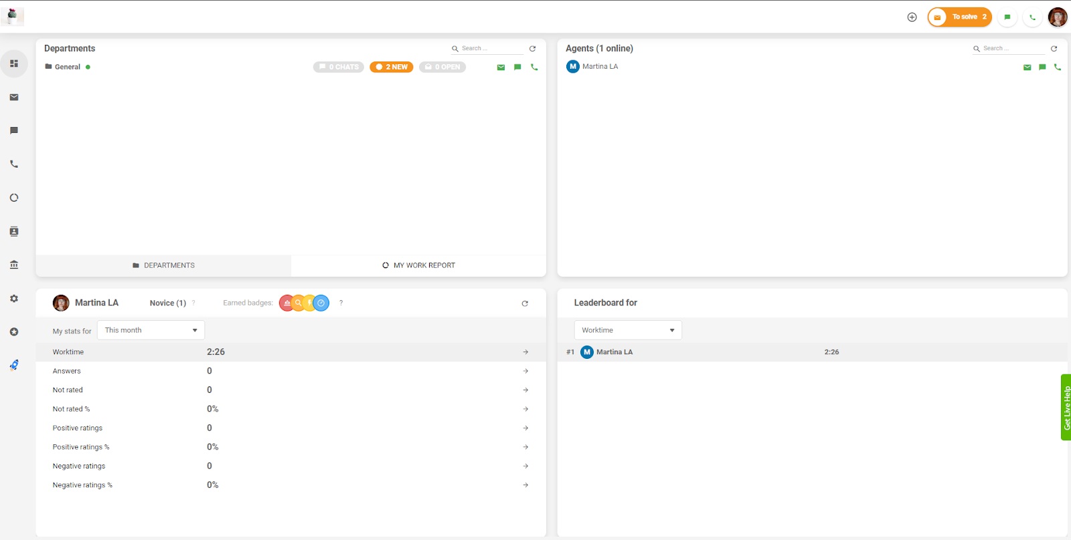Image resolution: width=1071 pixels, height=540 pixels.
Task: Open the Knowledge base icon in sidebar
Action: tap(14, 265)
